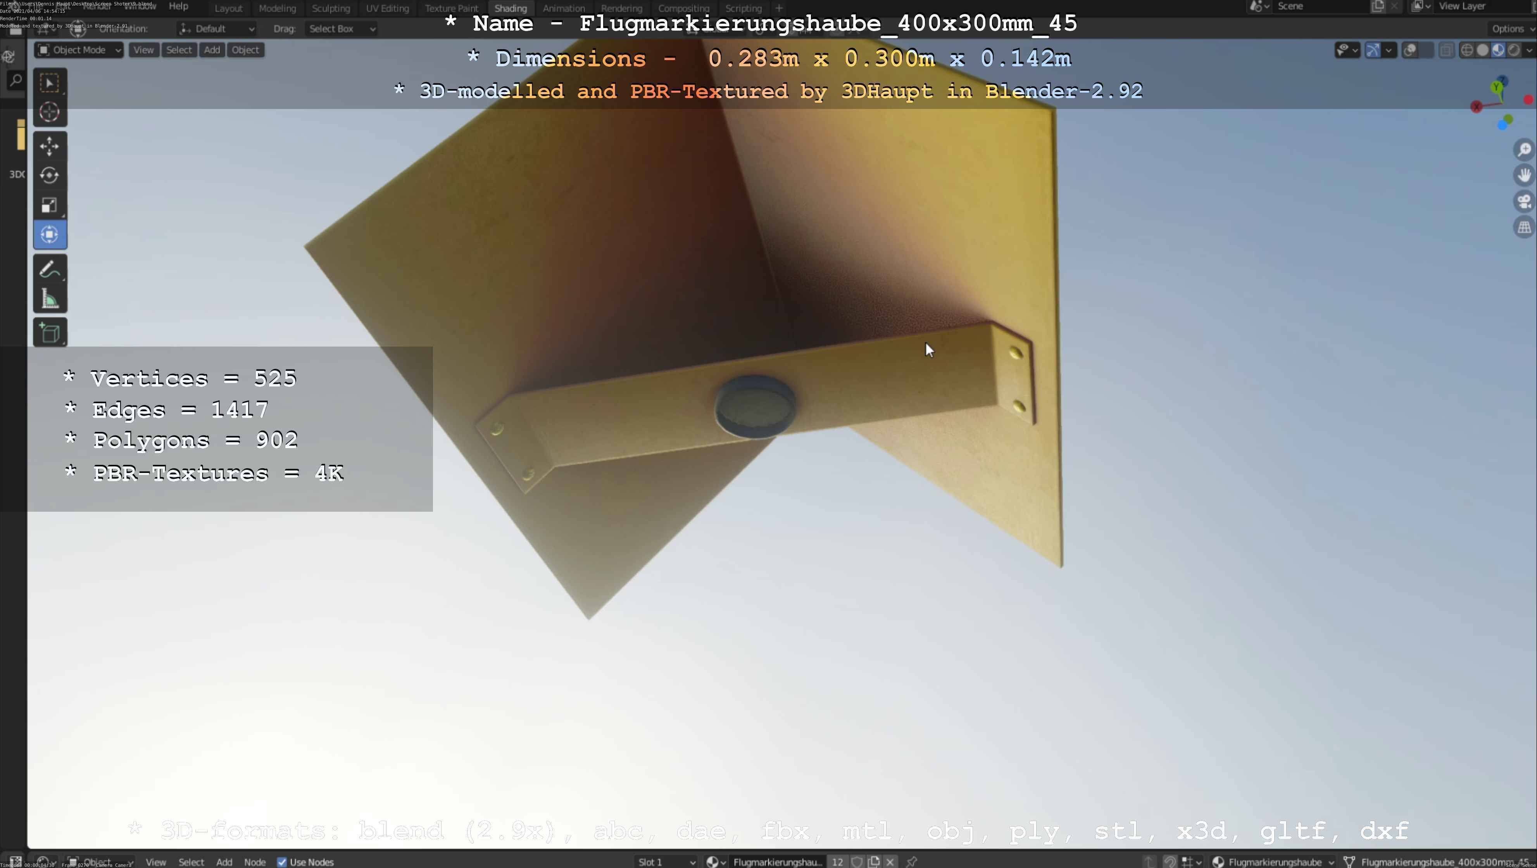This screenshot has width=1537, height=868.
Task: Expand the Options dropdown
Action: 1512,29
